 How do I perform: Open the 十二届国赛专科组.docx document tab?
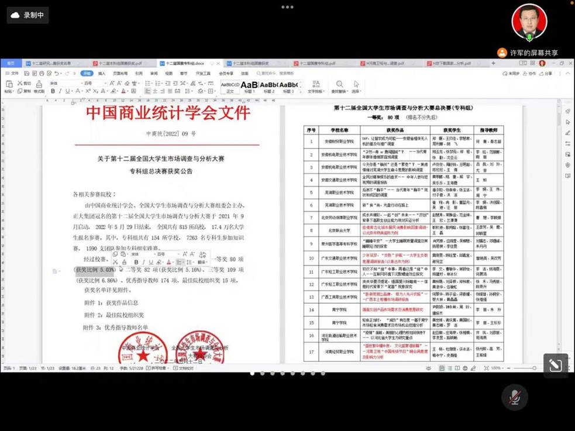(184, 63)
